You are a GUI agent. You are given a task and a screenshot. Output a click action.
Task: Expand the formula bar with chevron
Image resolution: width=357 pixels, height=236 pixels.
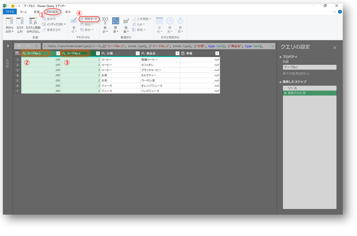coord(273,46)
